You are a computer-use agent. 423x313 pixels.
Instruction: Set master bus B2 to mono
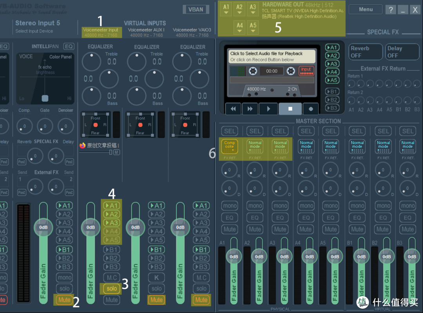[383, 206]
